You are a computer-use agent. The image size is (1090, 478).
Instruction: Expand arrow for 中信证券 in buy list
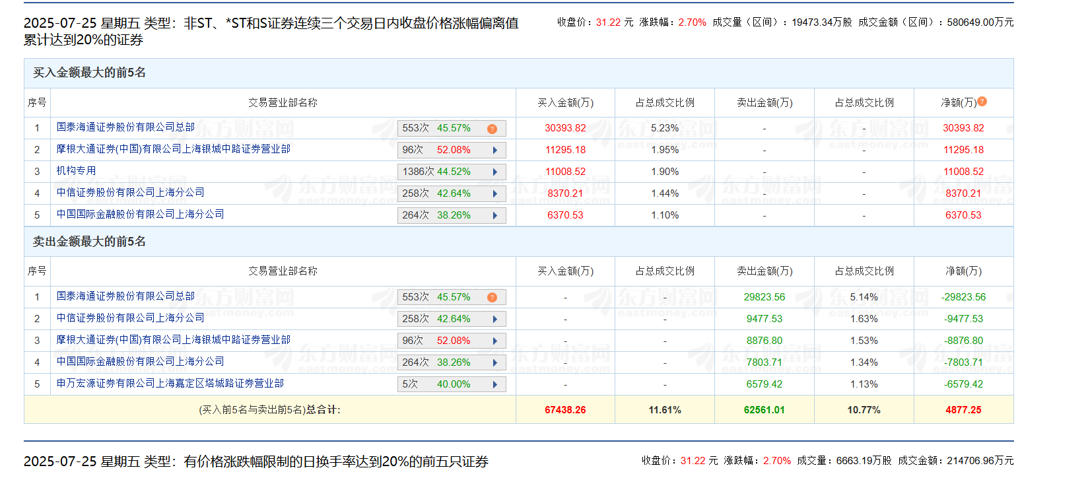pos(495,194)
